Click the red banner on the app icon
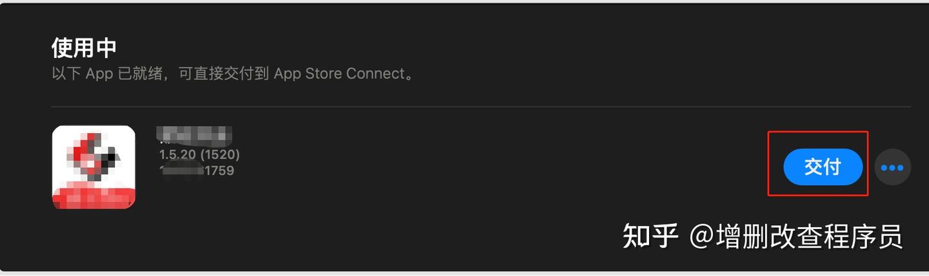Image resolution: width=929 pixels, height=276 pixels. [94, 197]
